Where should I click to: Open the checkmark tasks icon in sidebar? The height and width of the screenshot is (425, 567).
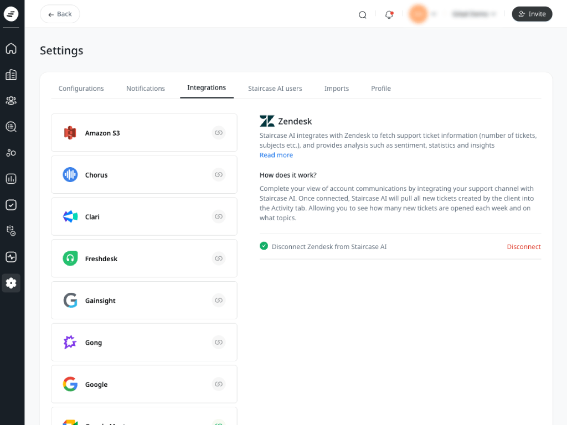pos(11,205)
